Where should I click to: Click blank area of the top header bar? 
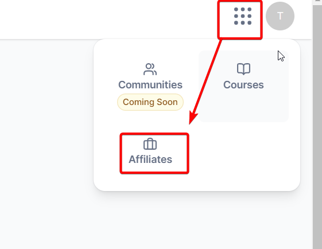click(x=103, y=20)
